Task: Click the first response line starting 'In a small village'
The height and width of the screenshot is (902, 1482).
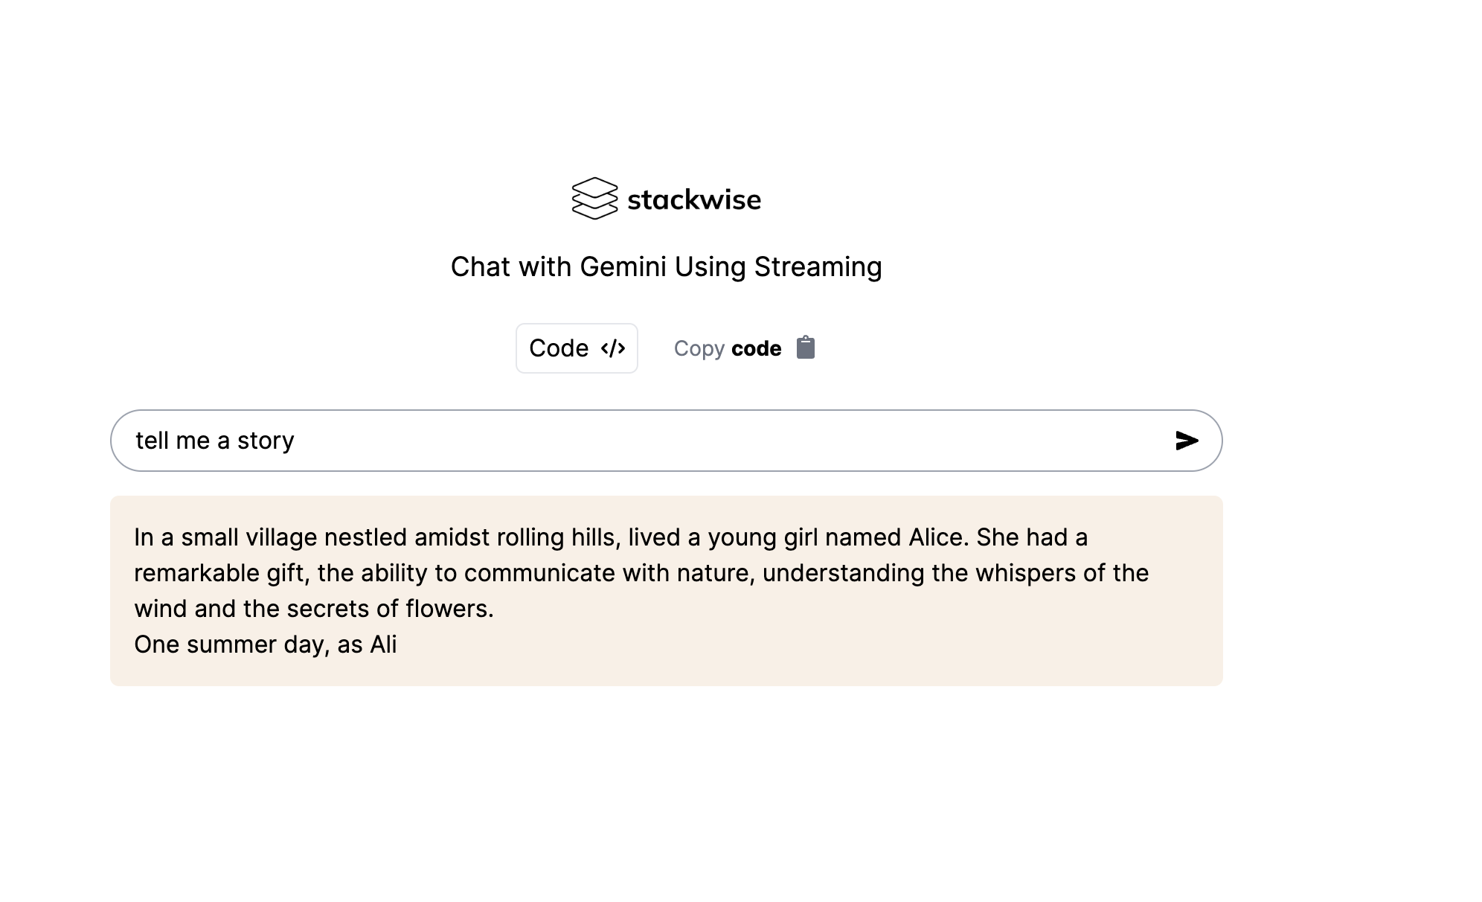Action: pos(611,537)
